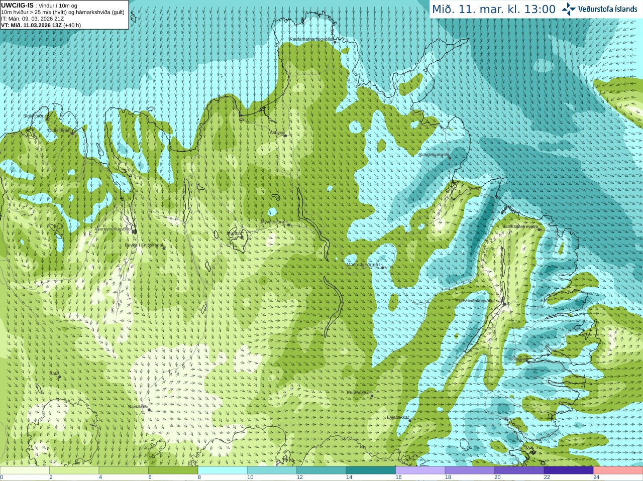Viewport: 643px width, 481px height.
Task: Click the Vatnsskarð eystra station label
Action: click(520, 226)
